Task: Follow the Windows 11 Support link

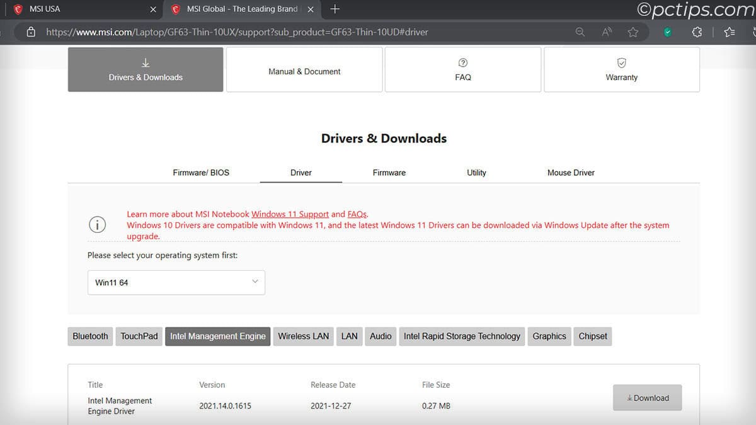Action: point(290,214)
